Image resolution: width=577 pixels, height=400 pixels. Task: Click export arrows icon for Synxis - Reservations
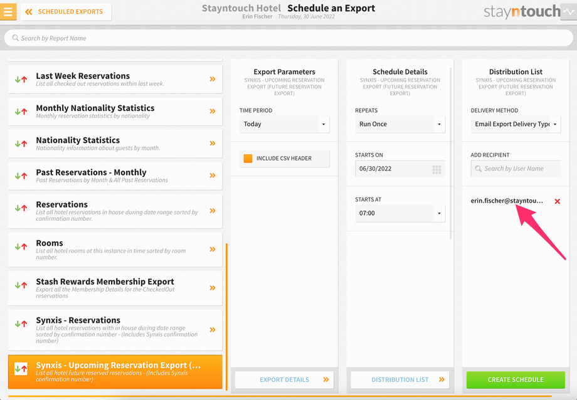[21, 324]
